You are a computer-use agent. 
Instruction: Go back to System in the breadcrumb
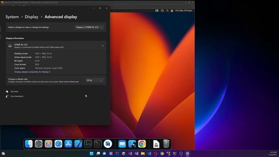point(12,17)
